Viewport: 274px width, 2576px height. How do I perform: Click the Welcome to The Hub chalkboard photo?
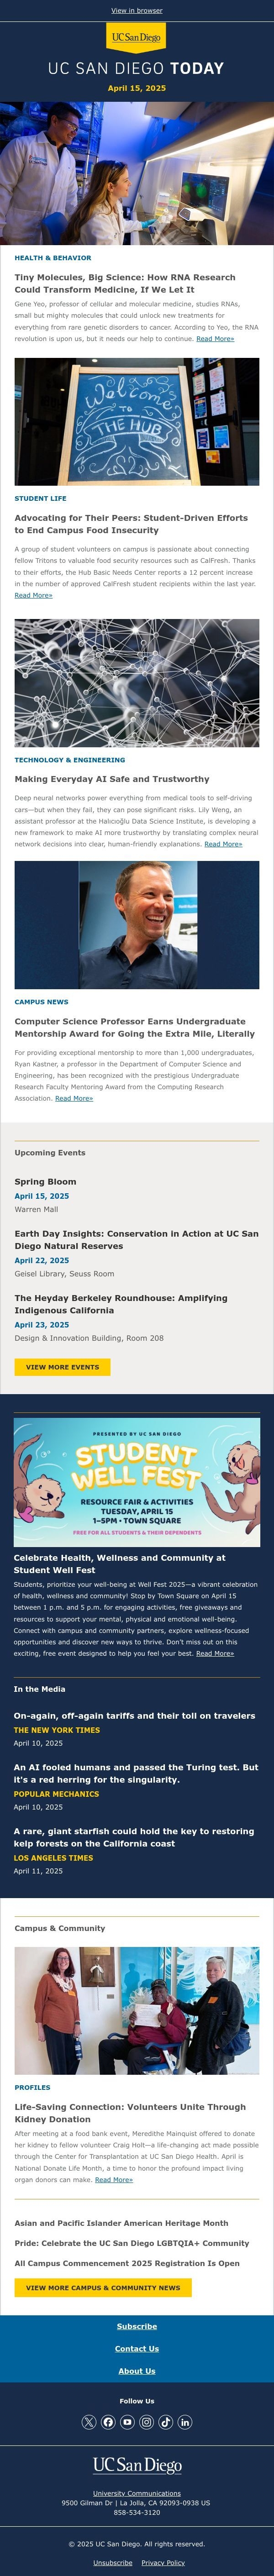pos(137,422)
